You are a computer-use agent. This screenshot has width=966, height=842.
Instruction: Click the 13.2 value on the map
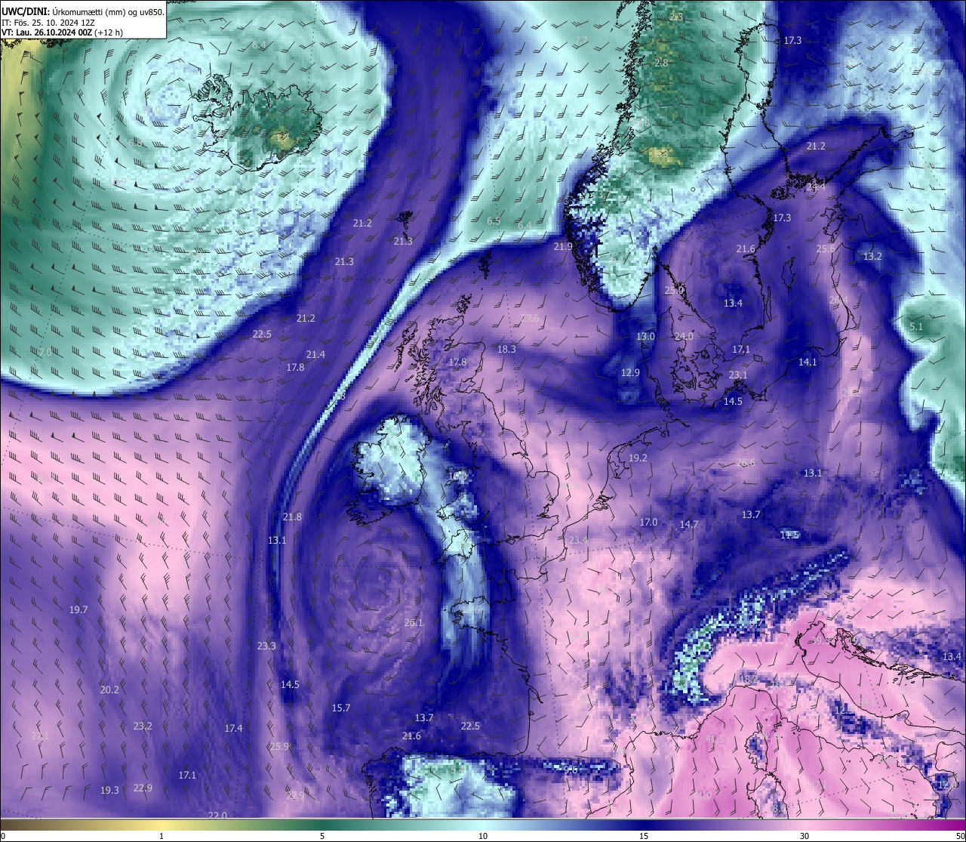tap(872, 256)
